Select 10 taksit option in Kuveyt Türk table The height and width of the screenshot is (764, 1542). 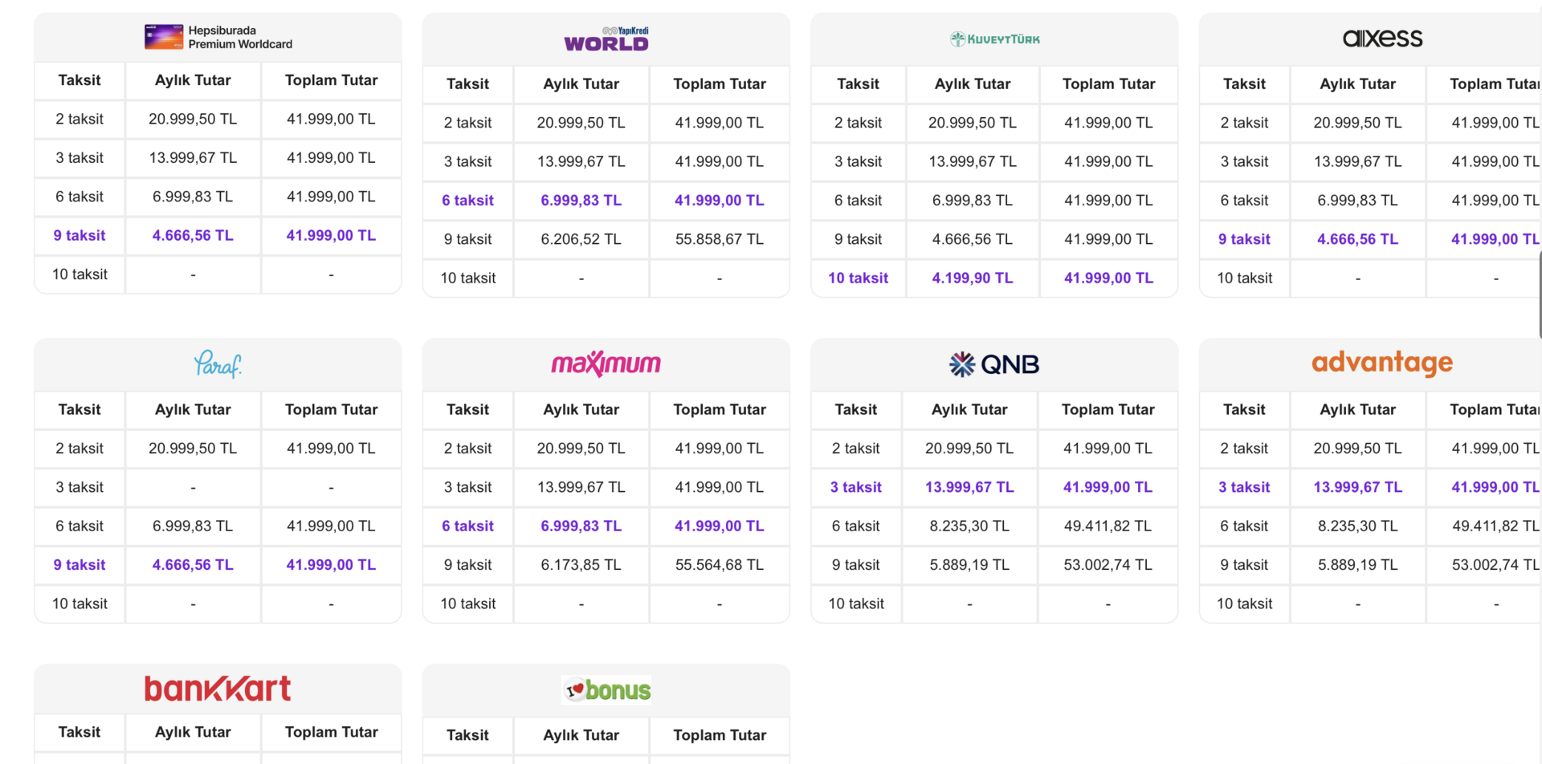pos(858,278)
